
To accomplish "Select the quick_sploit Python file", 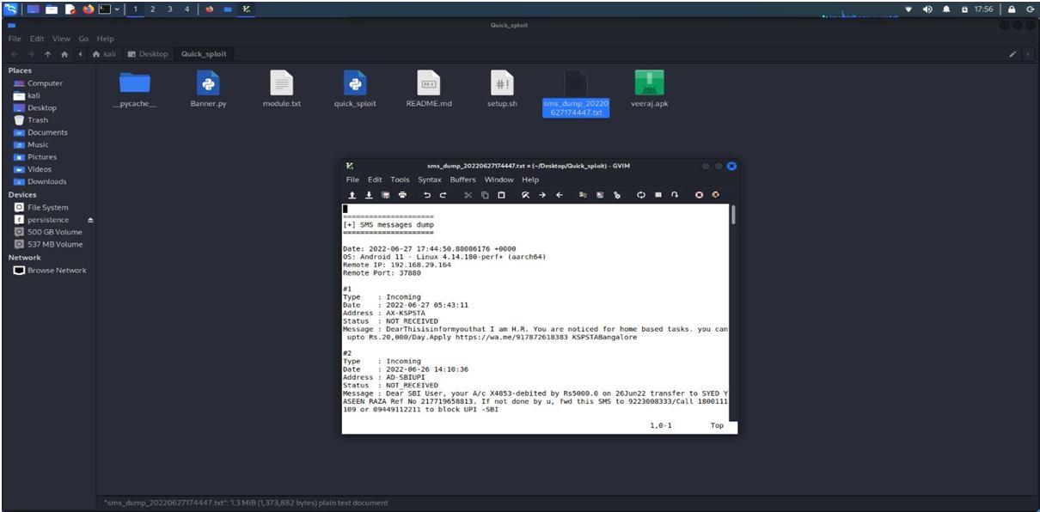I will [x=355, y=88].
